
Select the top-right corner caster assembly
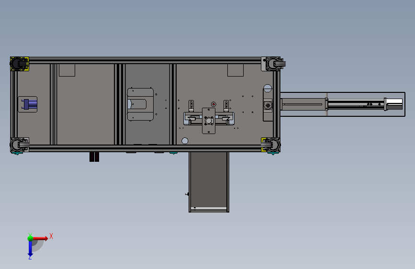273,64
